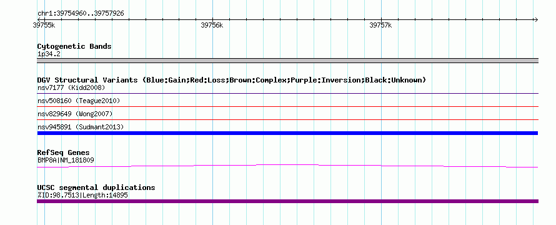
Task: Select the Cytogenetic Bands track title
Action: pos(74,46)
